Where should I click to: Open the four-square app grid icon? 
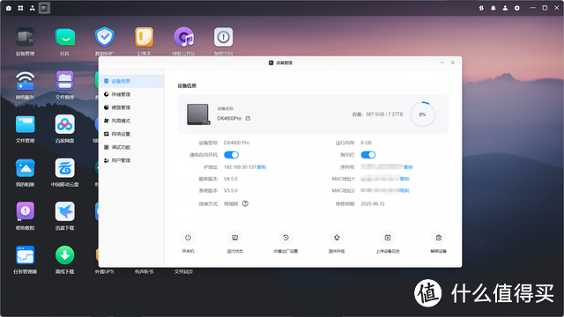[20, 8]
